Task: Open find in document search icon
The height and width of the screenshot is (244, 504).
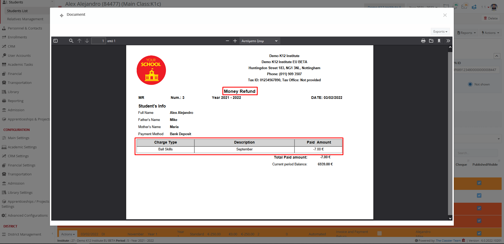Action: tap(71, 41)
